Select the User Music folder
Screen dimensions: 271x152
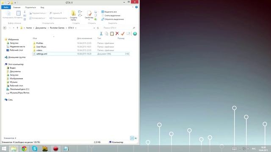(41, 47)
